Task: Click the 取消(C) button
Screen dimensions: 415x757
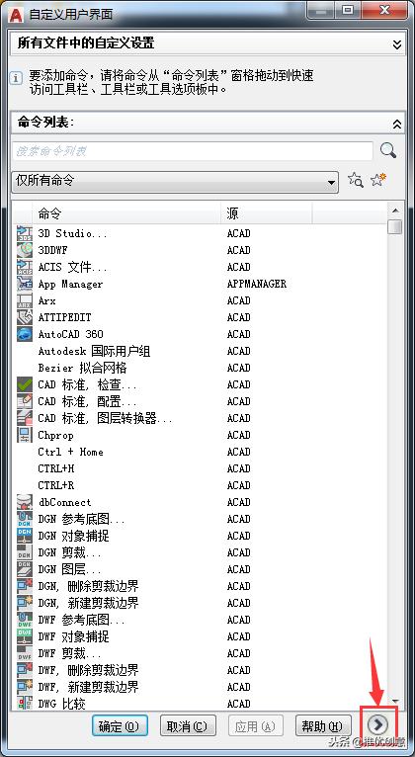Action: [x=188, y=726]
